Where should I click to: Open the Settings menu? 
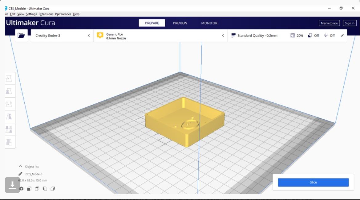[31, 14]
